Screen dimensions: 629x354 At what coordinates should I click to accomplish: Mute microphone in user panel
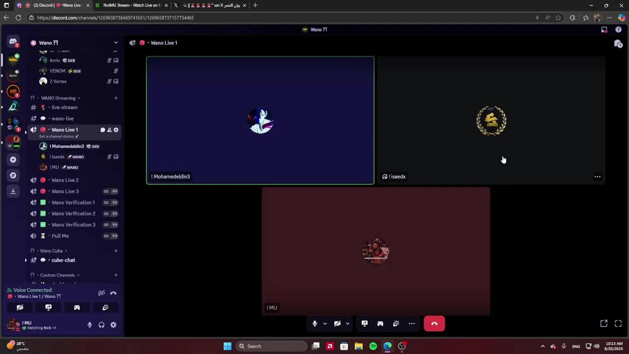point(89,325)
